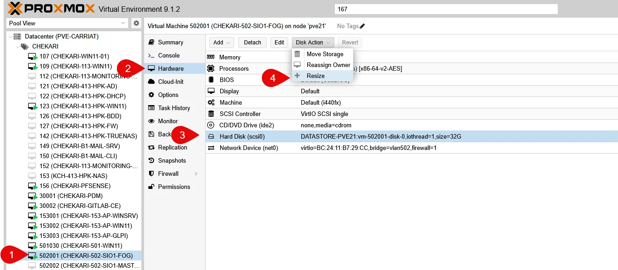The image size is (618, 270).
Task: Click the pencil icon to edit tags
Action: coord(362,26)
